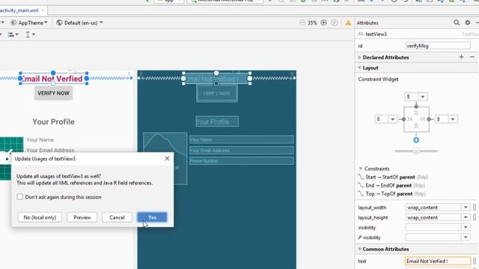Click top constraint anchor in constraint widget
479x269 pixels.
(x=416, y=106)
